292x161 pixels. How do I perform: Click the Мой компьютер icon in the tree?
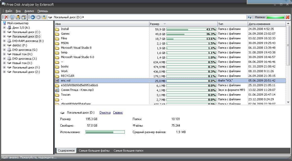pos(4,23)
